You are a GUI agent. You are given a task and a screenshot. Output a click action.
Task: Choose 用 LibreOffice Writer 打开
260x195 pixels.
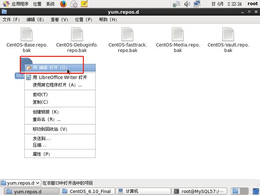pyautogui.click(x=60, y=77)
